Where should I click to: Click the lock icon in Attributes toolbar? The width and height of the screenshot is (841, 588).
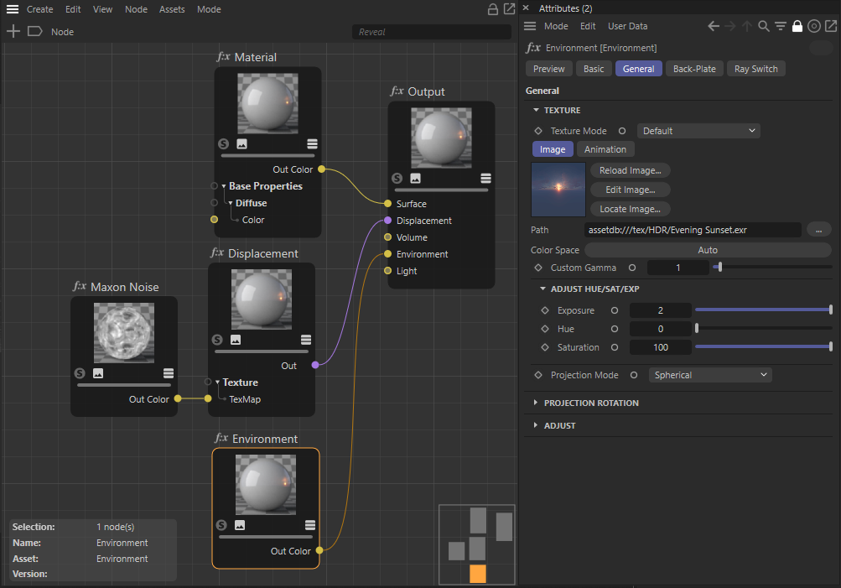797,26
